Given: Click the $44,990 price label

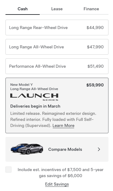Looking at the screenshot, I should (x=95, y=28).
